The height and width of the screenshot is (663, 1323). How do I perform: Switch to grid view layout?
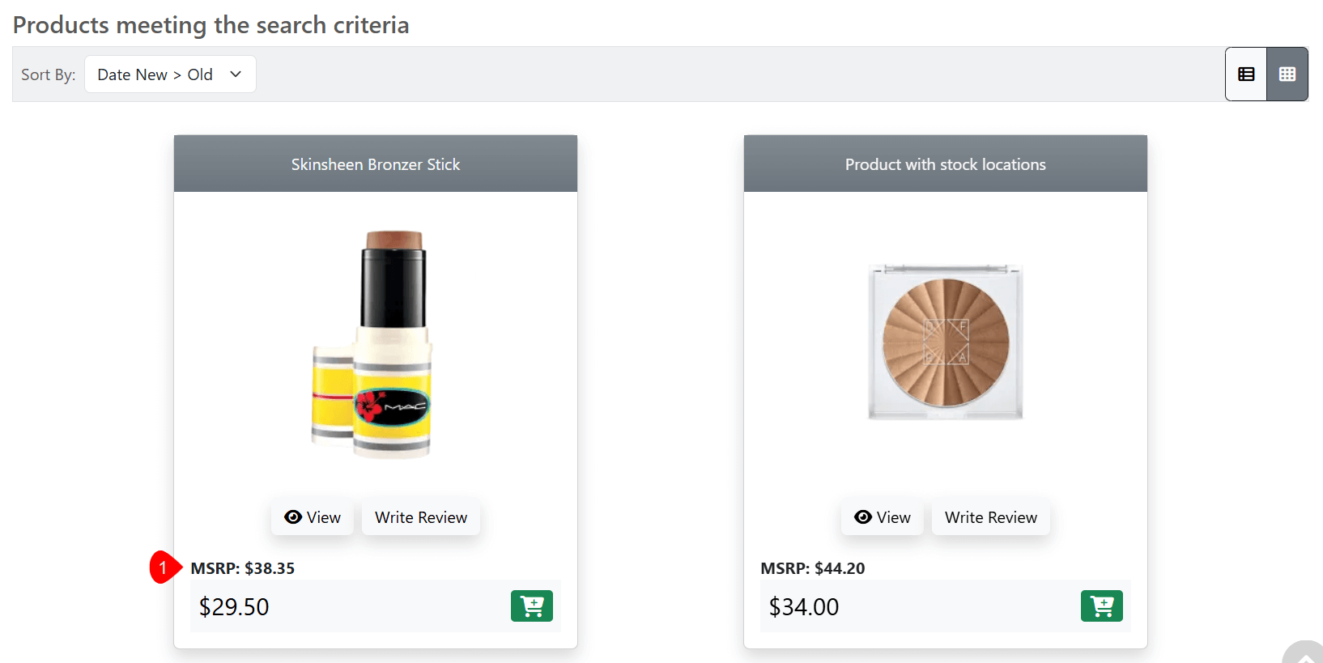(1287, 74)
